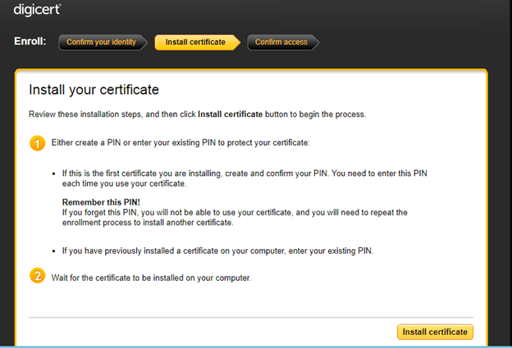The width and height of the screenshot is (512, 348).
Task: Click the Install your certificate heading
Action: point(94,89)
